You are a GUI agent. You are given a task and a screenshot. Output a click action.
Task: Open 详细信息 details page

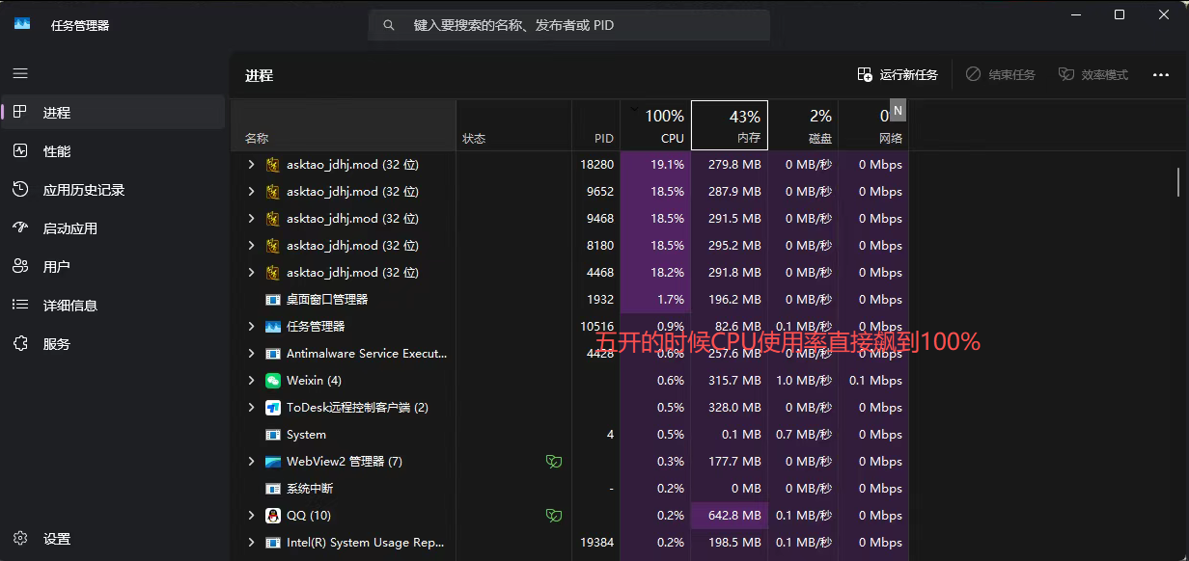(69, 306)
